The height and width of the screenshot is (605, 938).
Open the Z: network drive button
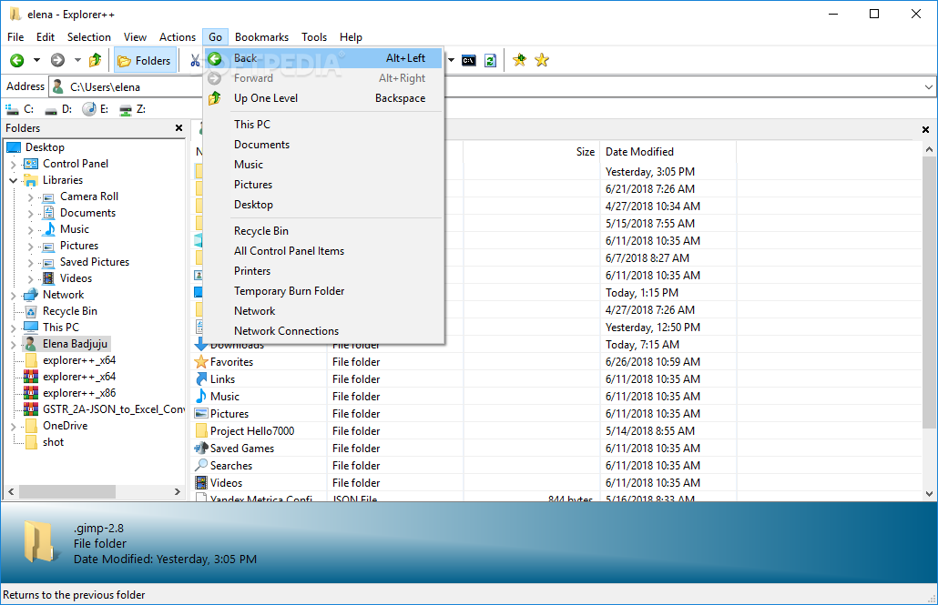point(133,109)
